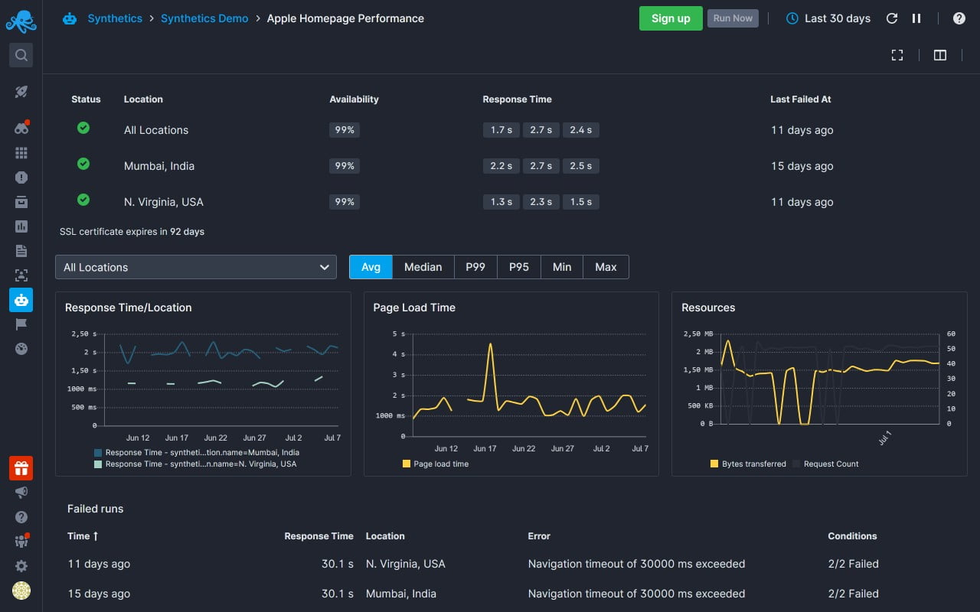Click the Bytes transferred yellow legend swatch
The image size is (980, 612).
pyautogui.click(x=714, y=464)
